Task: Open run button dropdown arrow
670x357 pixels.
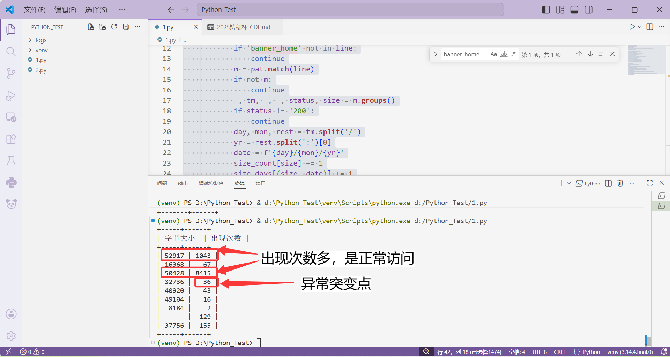Action: (x=639, y=27)
